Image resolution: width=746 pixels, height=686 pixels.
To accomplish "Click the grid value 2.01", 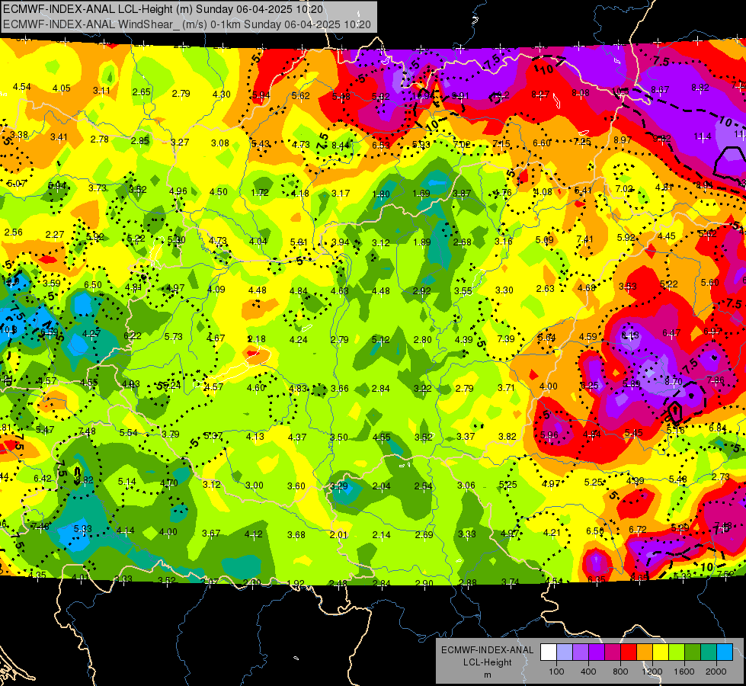I will pyautogui.click(x=339, y=534).
